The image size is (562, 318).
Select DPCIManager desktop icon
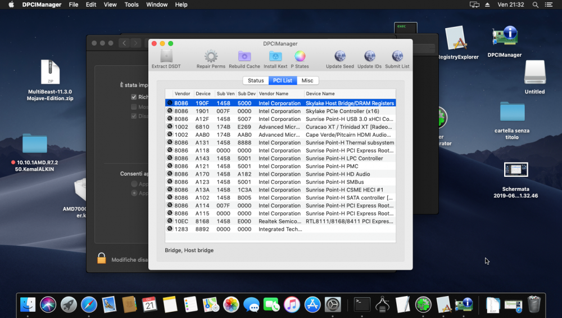click(505, 37)
